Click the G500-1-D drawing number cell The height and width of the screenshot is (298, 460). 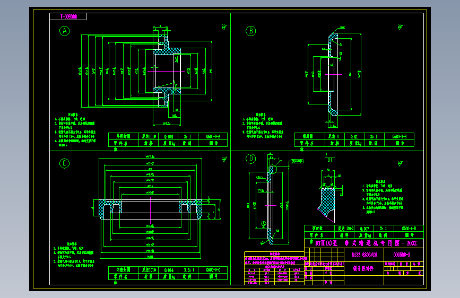pos(409,228)
